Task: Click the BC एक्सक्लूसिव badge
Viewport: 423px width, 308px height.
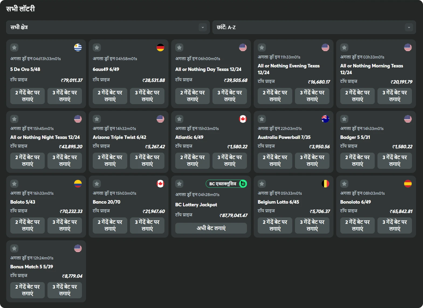Action: [x=223, y=184]
